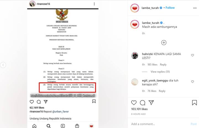Like the lambe_turah post with heart icon
Image resolution: width=199 pixels, height=128 pixels.
coord(134,103)
